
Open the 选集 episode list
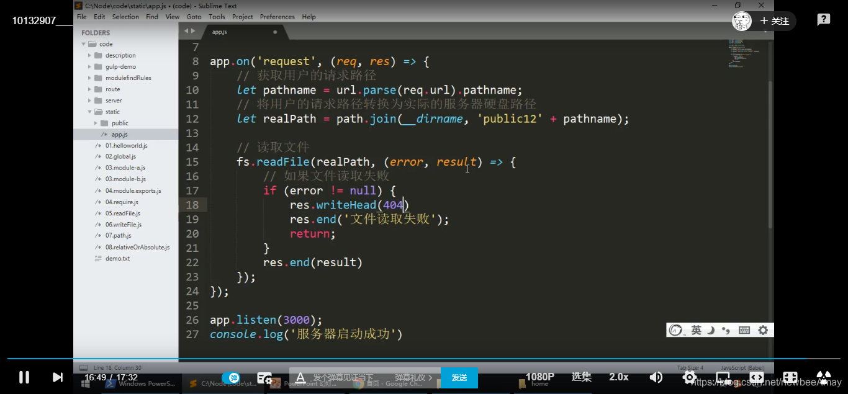(x=582, y=377)
